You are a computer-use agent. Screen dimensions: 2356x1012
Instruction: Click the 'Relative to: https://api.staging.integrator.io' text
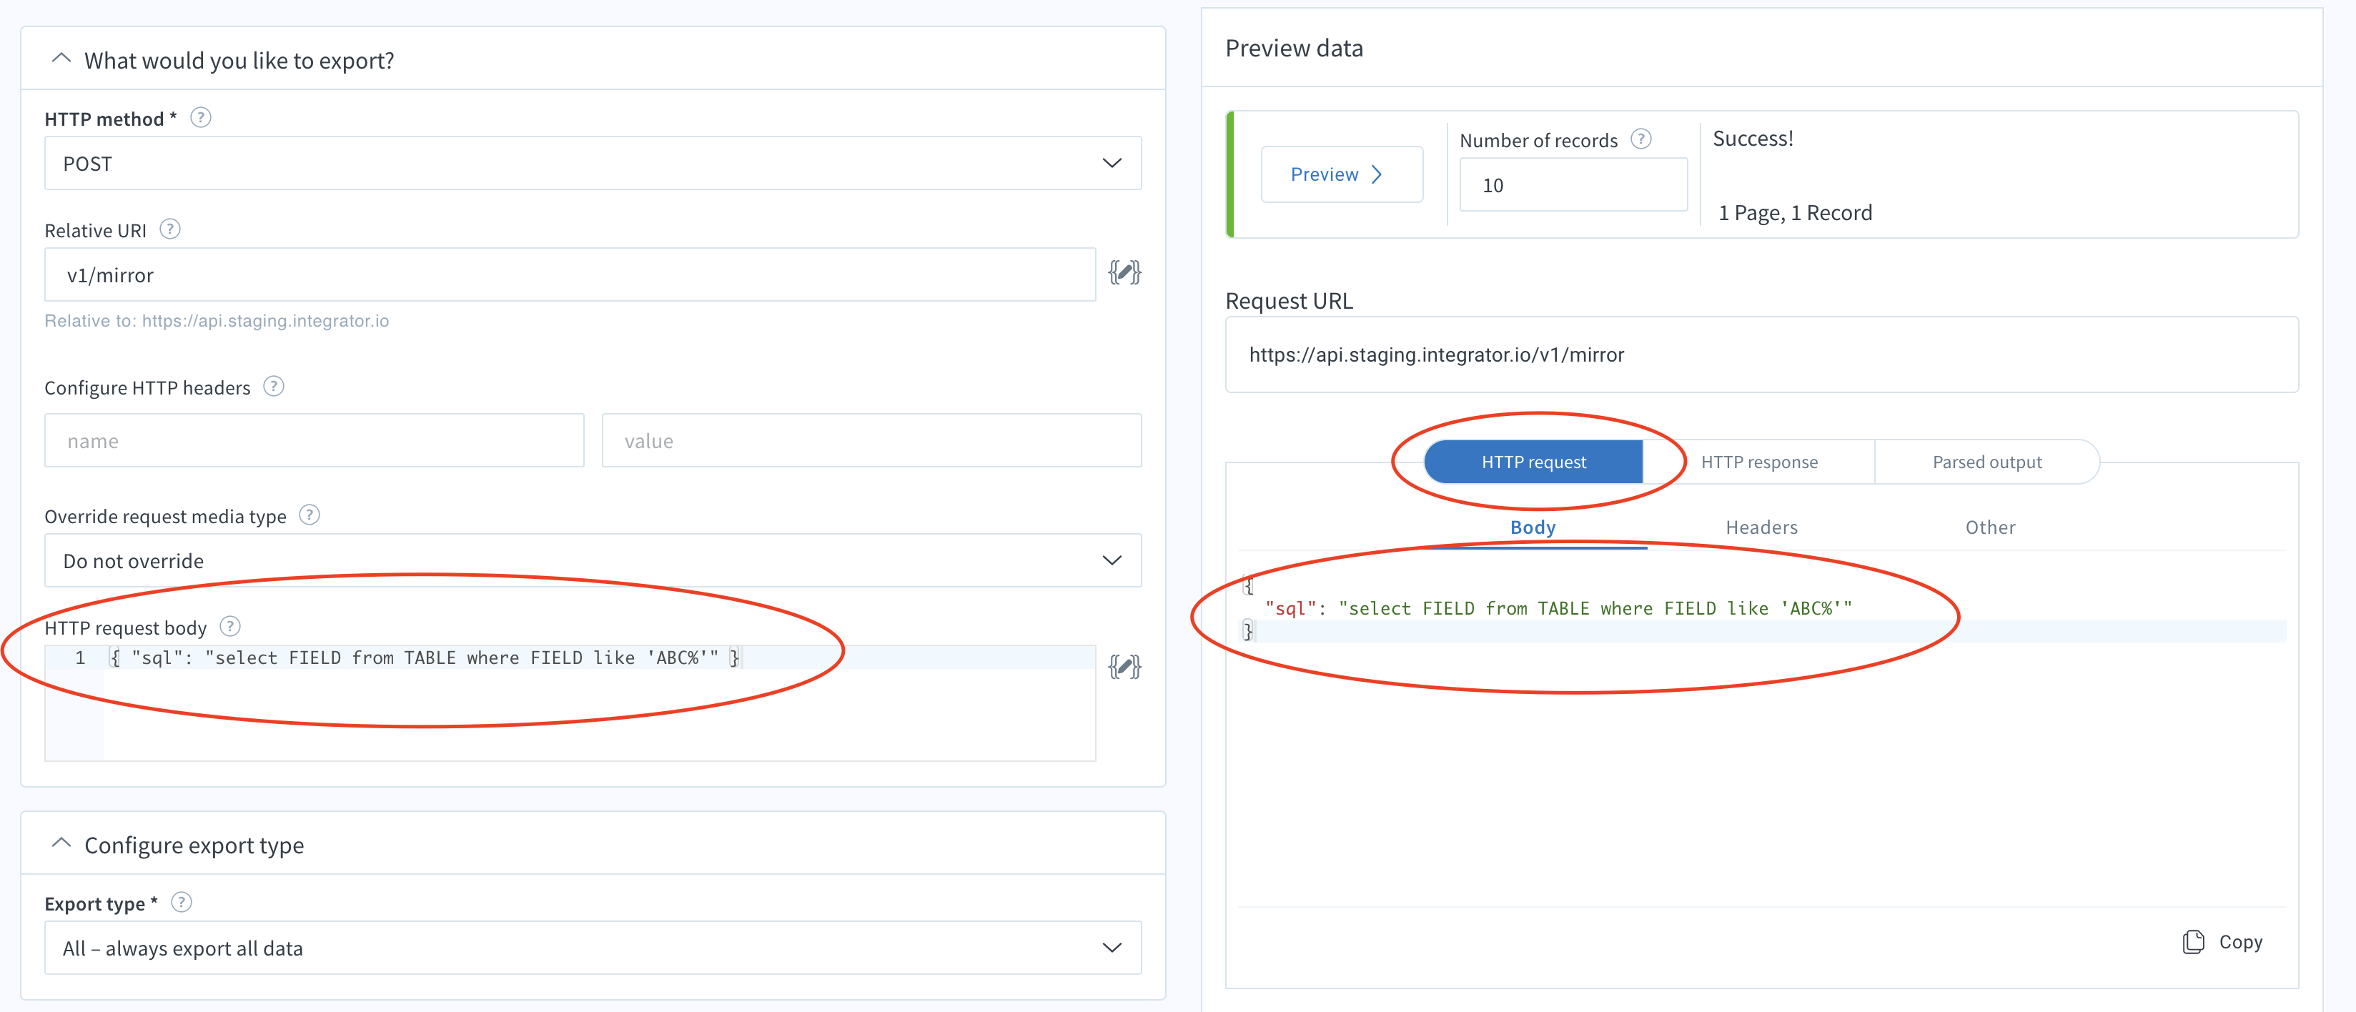(217, 321)
